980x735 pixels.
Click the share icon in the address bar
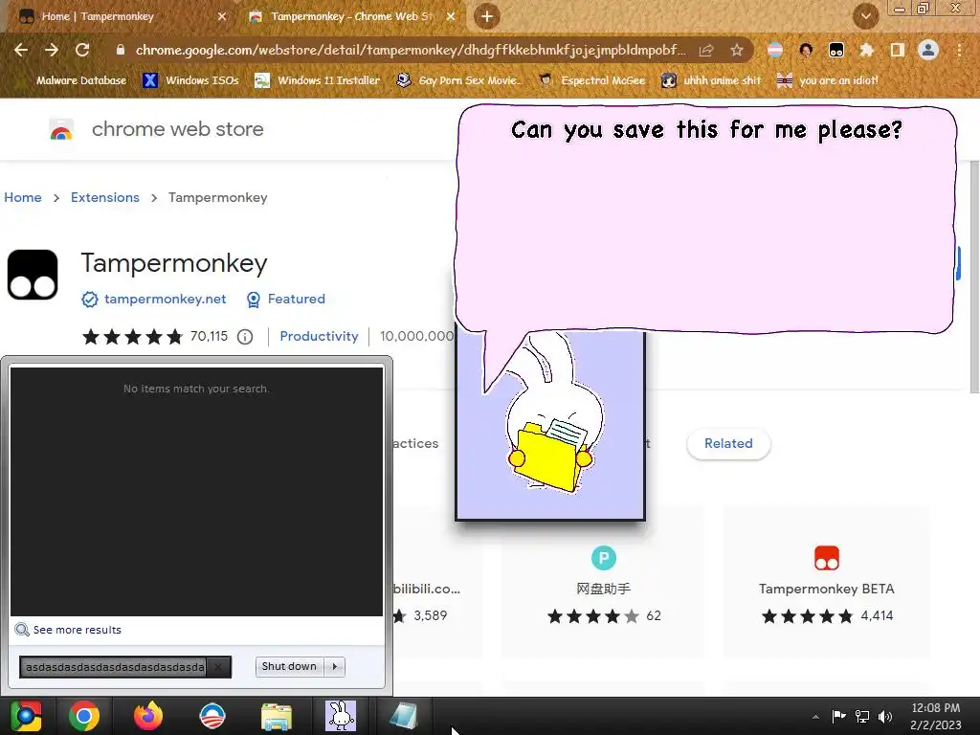tap(706, 50)
